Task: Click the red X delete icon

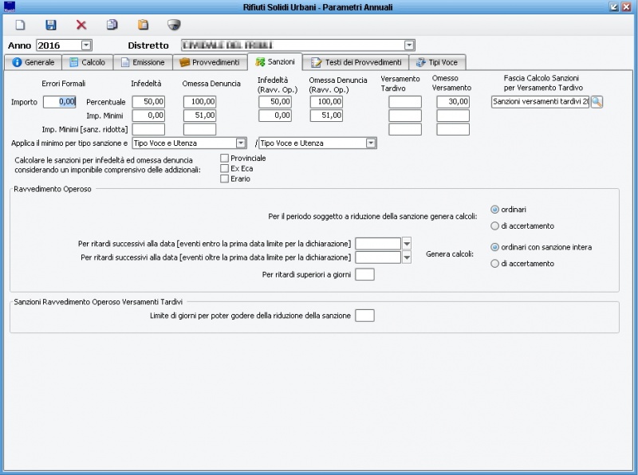Action: (x=81, y=25)
